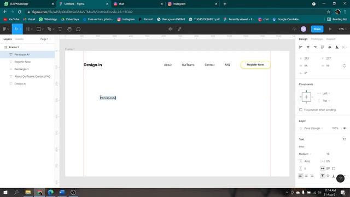Image resolution: width=350 pixels, height=197 pixels.
Task: Open Google Cendekia bookmark
Action: click(285, 20)
